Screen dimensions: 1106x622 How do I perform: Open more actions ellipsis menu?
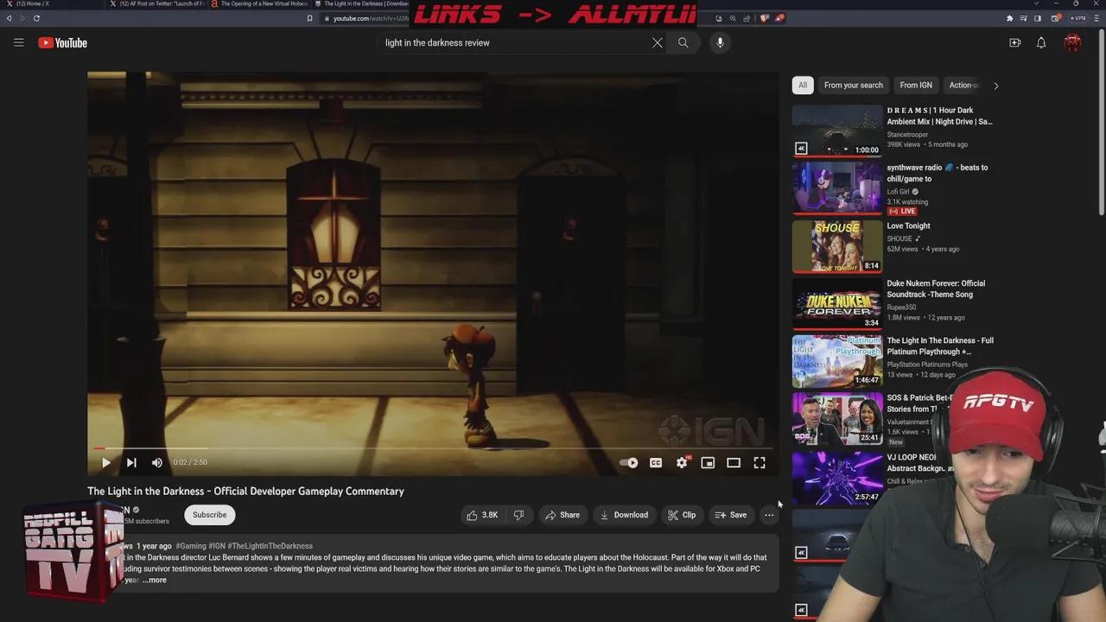769,515
